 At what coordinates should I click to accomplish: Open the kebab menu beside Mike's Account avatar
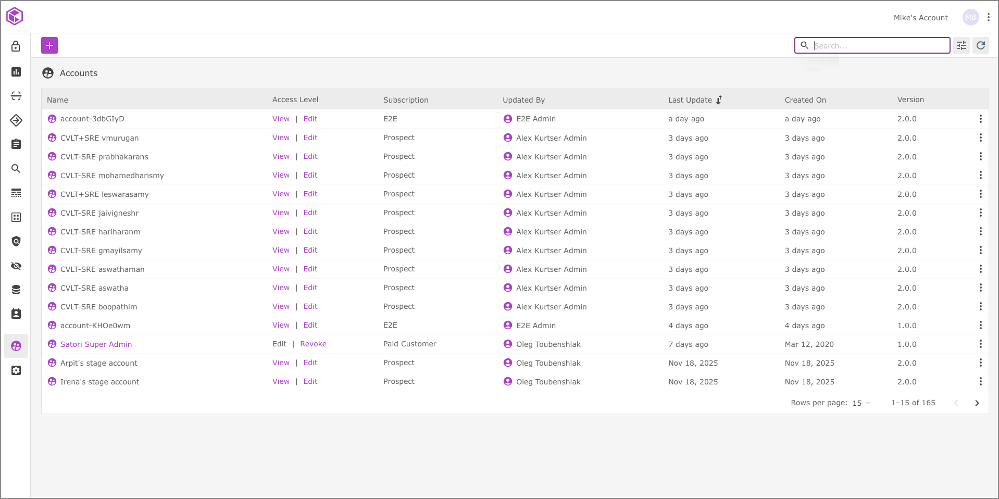coord(988,18)
